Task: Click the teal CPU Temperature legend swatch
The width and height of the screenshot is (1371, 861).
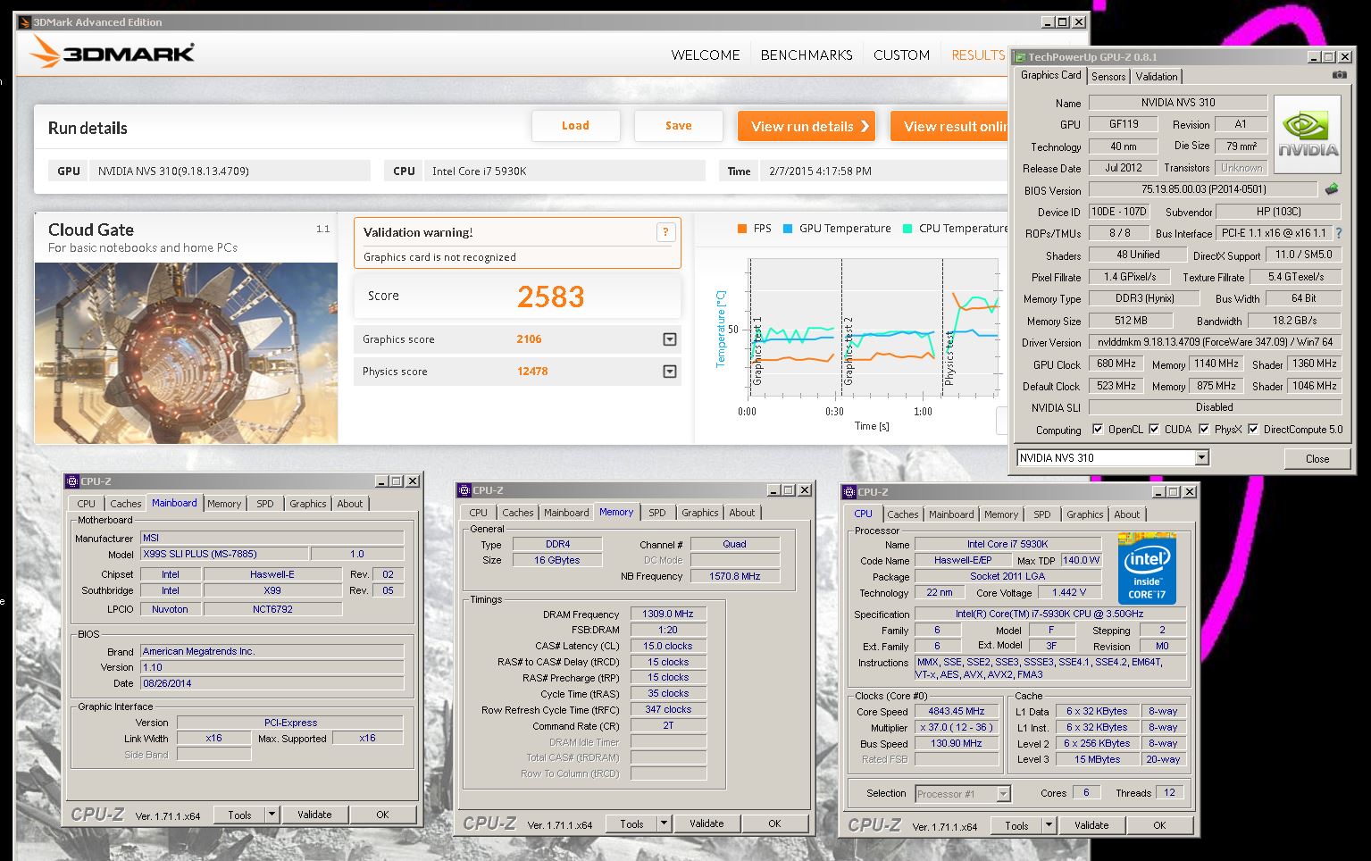Action: pyautogui.click(x=907, y=229)
